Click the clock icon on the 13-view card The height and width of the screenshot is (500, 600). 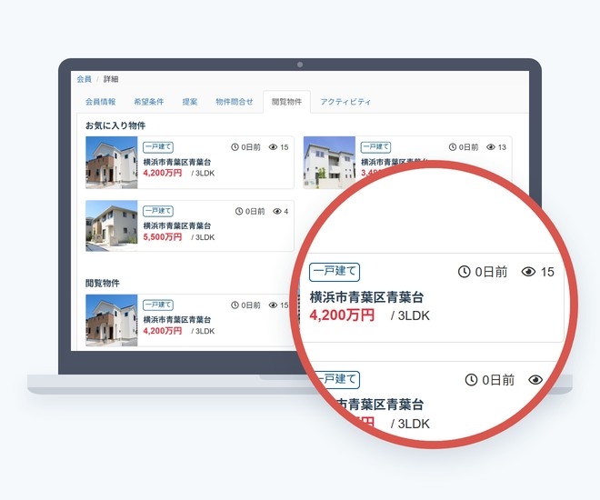click(453, 147)
